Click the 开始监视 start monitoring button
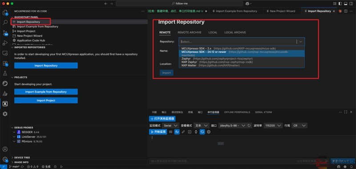 158,132
